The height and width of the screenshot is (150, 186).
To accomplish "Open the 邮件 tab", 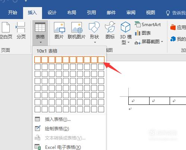I will coord(111,13).
